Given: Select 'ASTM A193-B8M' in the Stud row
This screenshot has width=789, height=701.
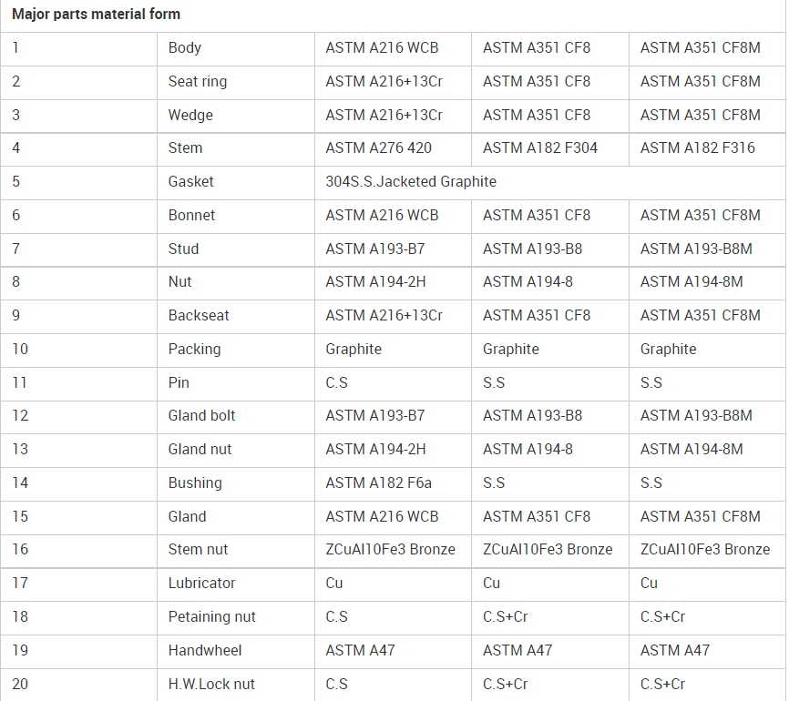Looking at the screenshot, I should [696, 249].
